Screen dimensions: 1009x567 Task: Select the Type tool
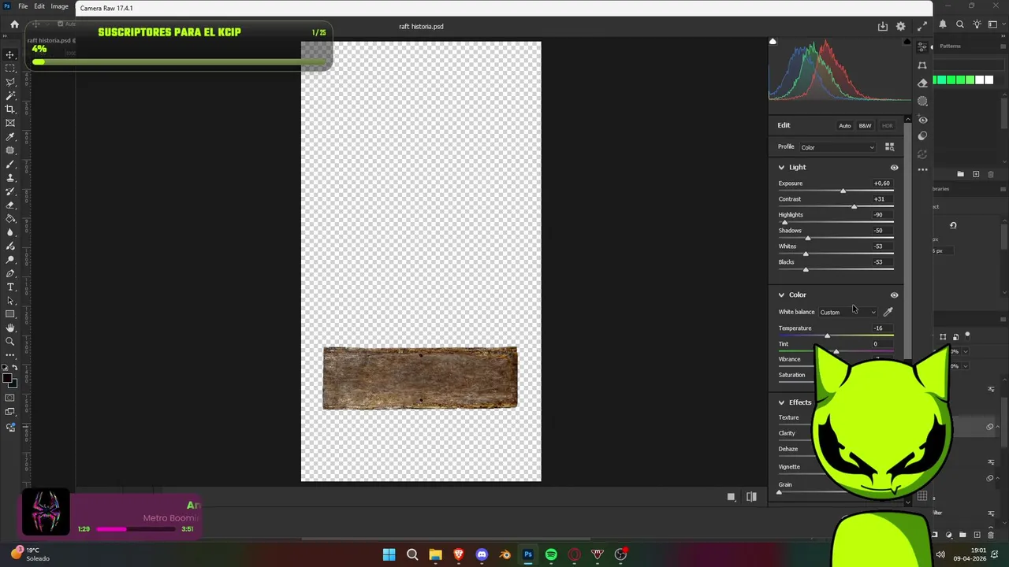10,287
